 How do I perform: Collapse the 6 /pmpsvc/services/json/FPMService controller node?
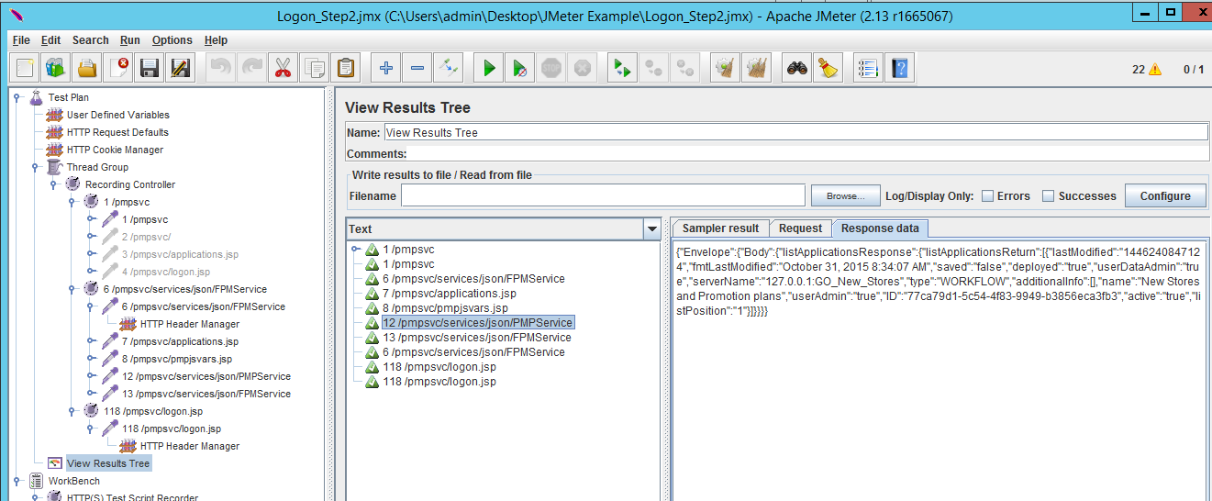pos(72,289)
